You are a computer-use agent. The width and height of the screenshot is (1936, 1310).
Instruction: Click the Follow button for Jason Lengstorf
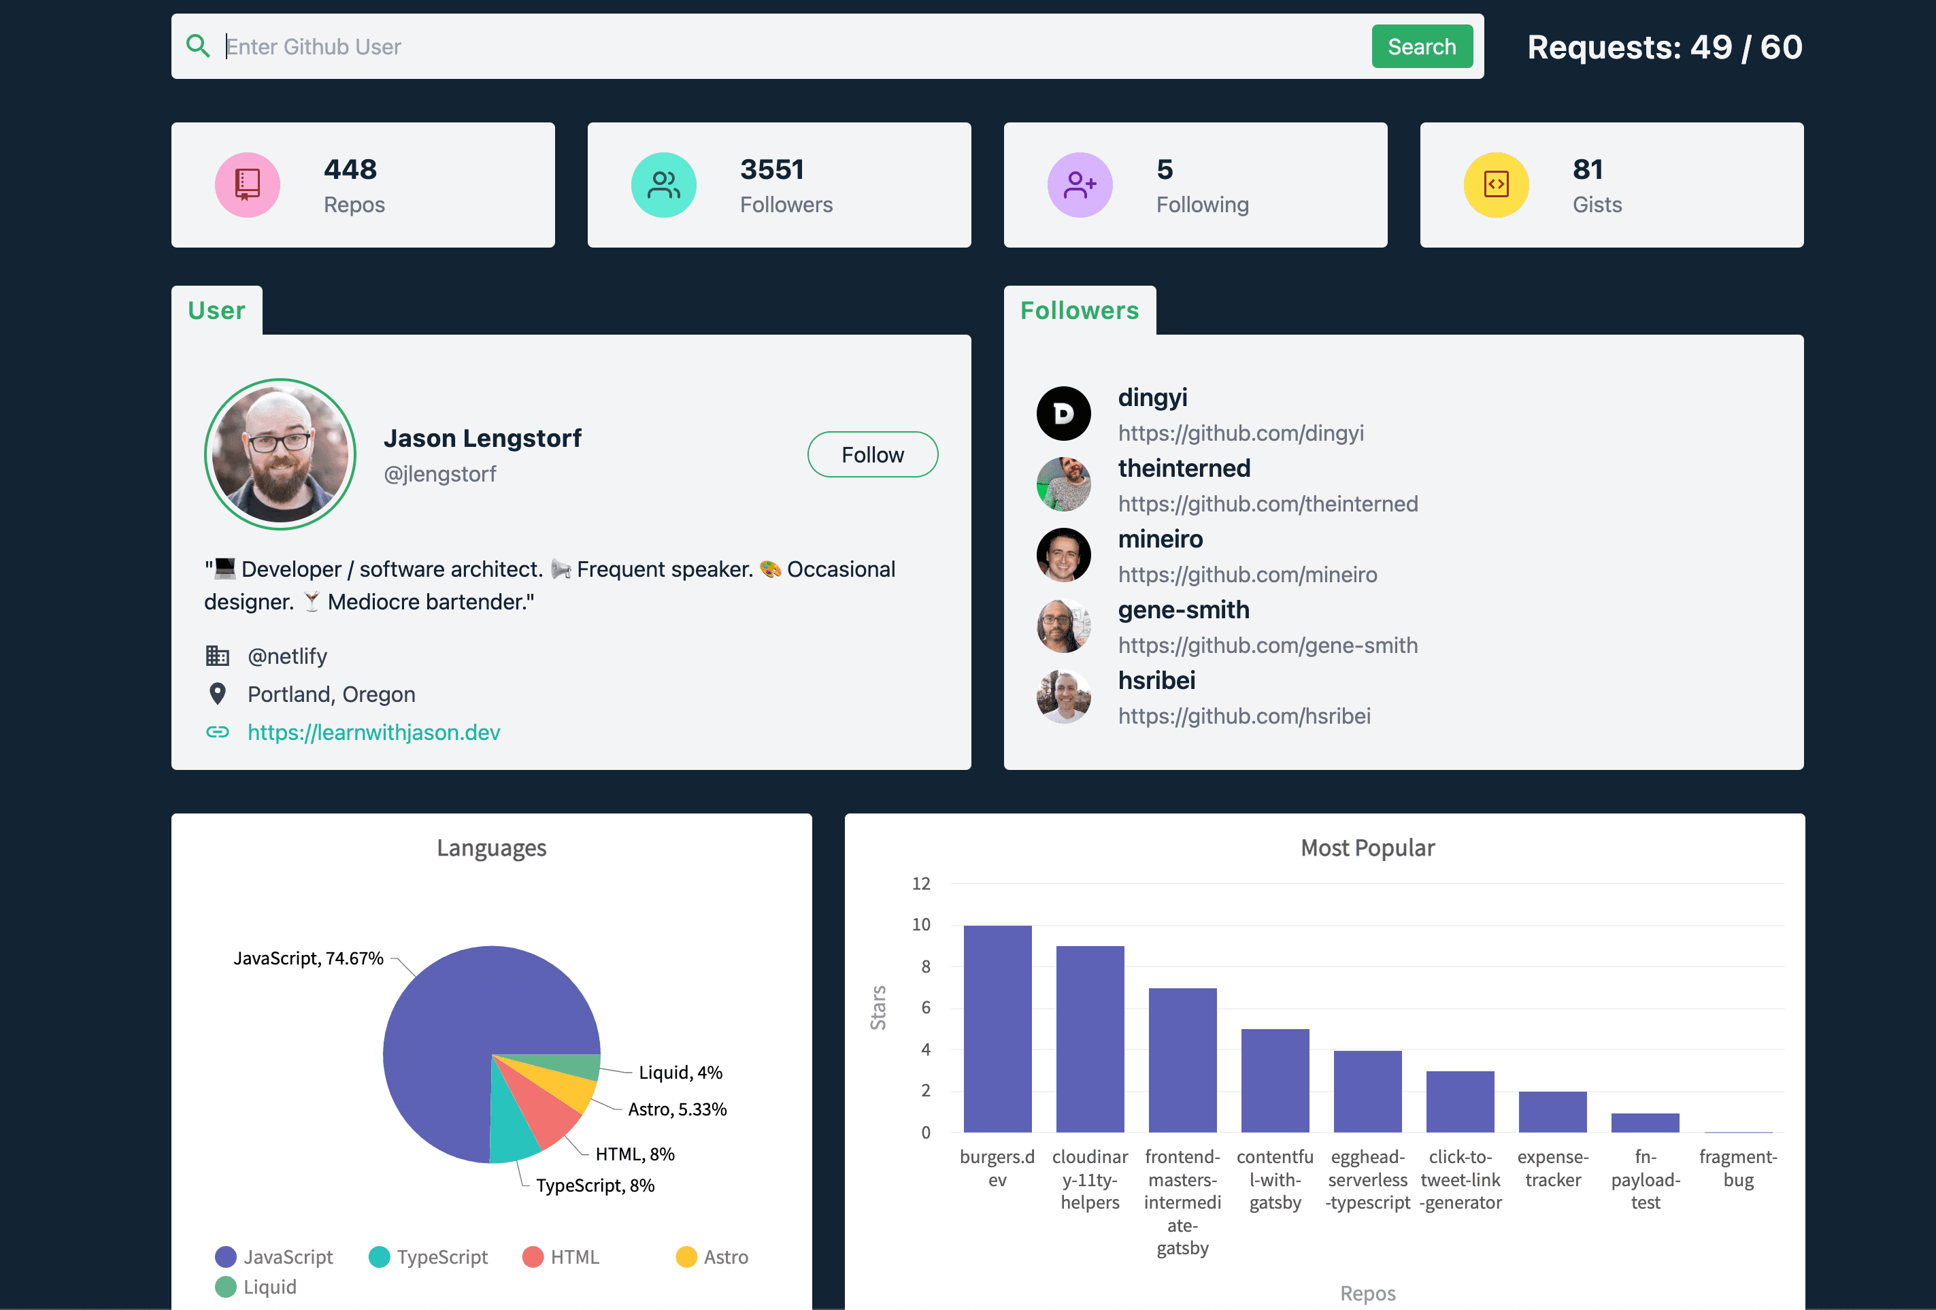point(872,455)
